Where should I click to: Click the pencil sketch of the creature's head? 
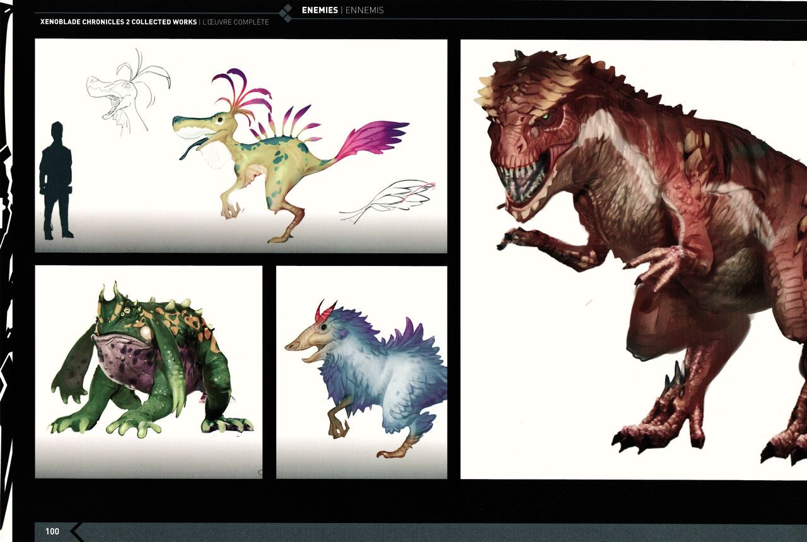click(x=124, y=91)
